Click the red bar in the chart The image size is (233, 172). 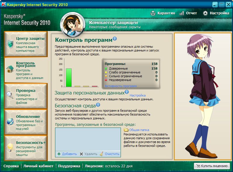click(95, 86)
